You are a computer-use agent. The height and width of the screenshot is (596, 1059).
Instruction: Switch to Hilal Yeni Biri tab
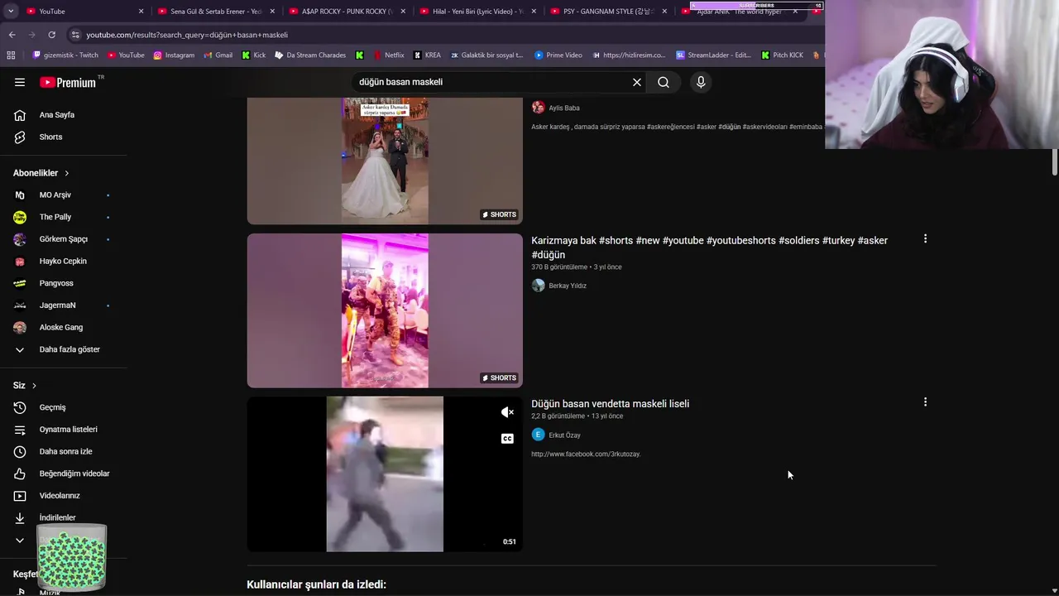[477, 11]
